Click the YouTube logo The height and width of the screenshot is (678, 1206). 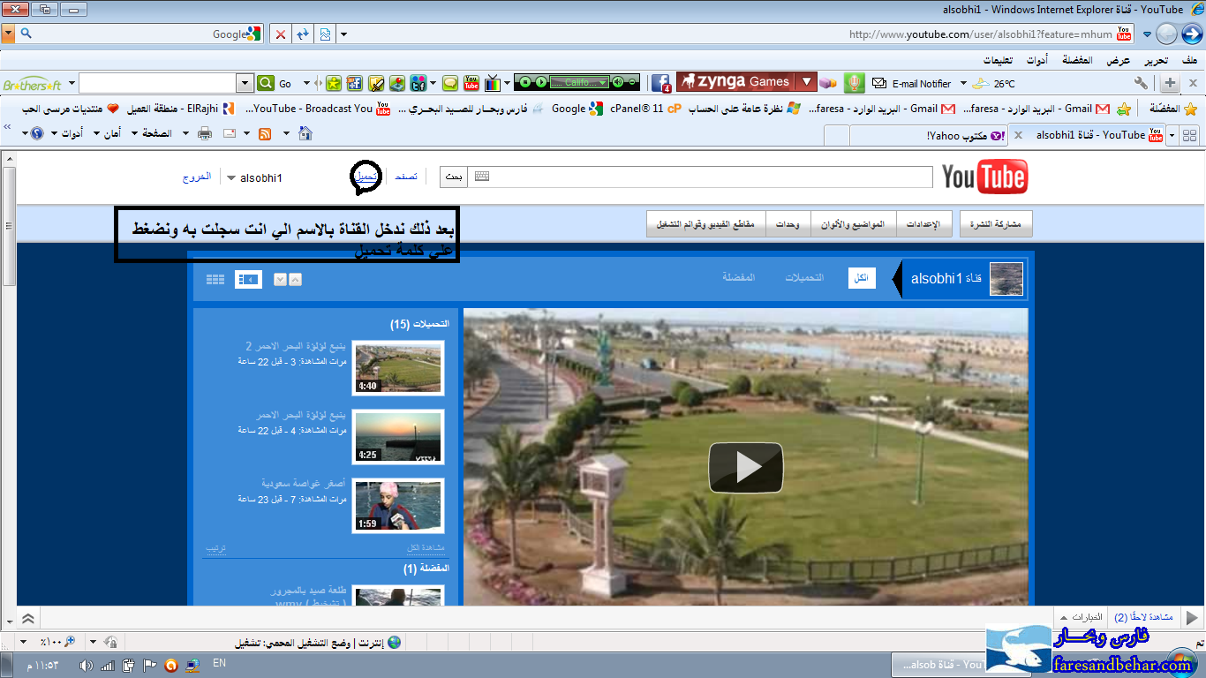coord(984,177)
